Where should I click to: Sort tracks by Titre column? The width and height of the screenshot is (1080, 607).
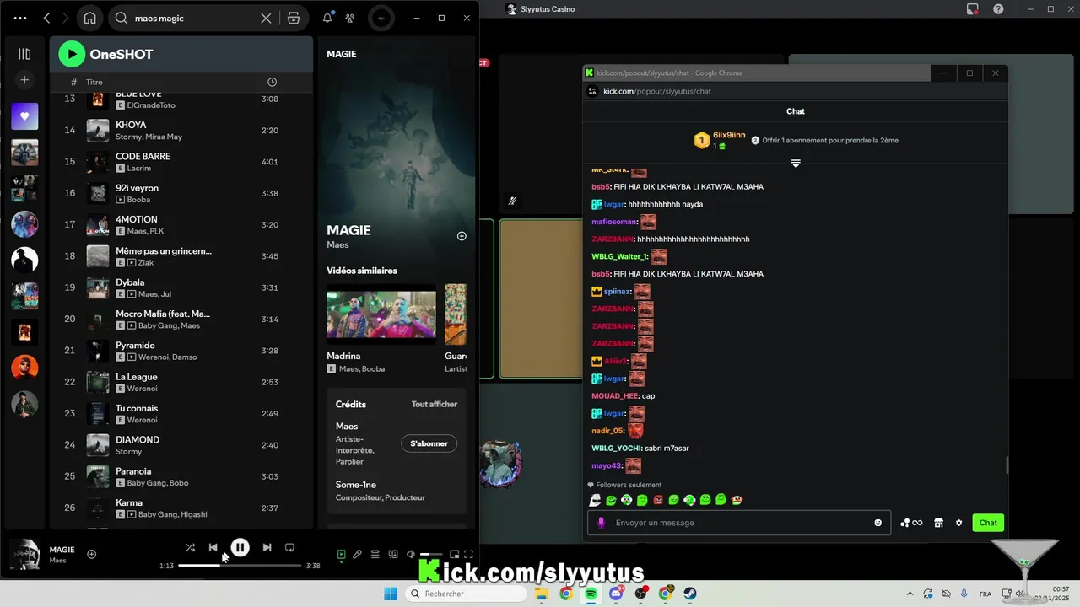pyautogui.click(x=94, y=82)
